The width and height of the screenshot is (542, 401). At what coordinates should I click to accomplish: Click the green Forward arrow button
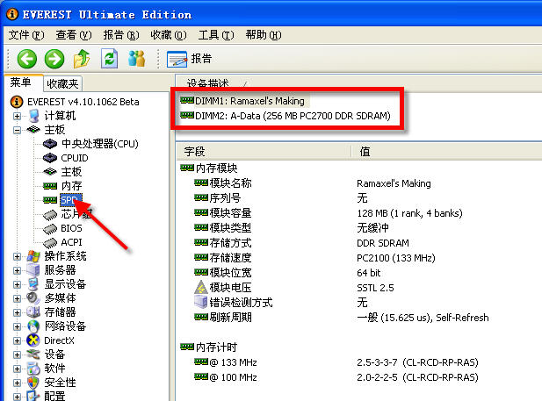tap(54, 59)
